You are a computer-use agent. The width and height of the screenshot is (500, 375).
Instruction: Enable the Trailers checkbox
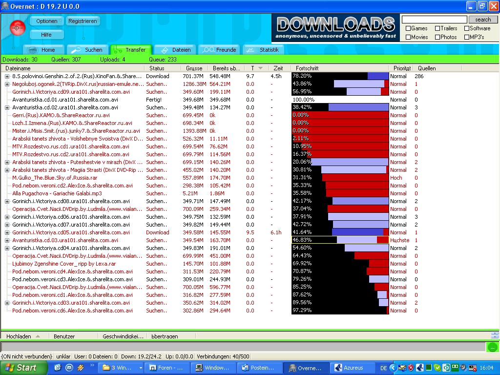coord(437,28)
